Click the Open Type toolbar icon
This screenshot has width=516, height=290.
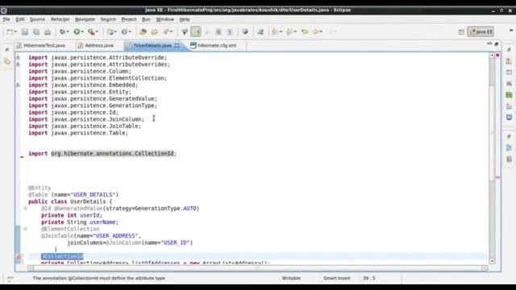[x=143, y=32]
